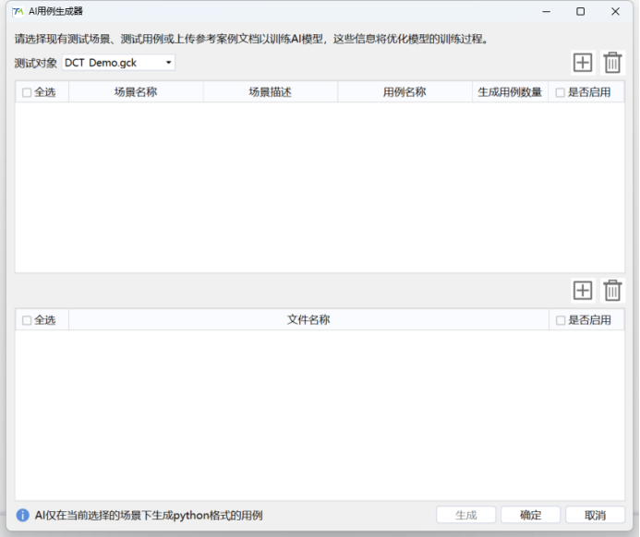Image resolution: width=640 pixels, height=537 pixels.
Task: Toggle 是否启用 checkbox in scenario table header
Action: [560, 92]
